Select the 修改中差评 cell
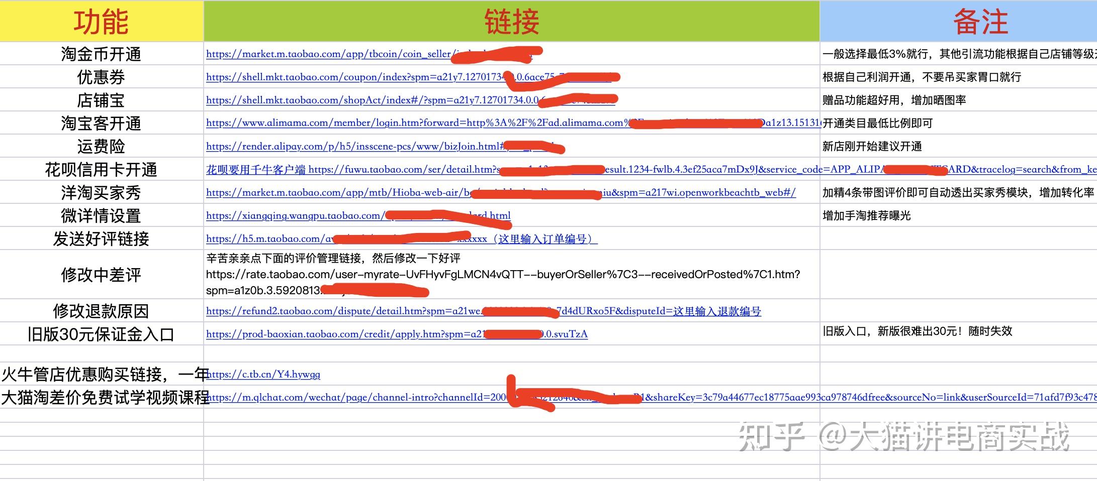The height and width of the screenshot is (481, 1097). coord(102,275)
